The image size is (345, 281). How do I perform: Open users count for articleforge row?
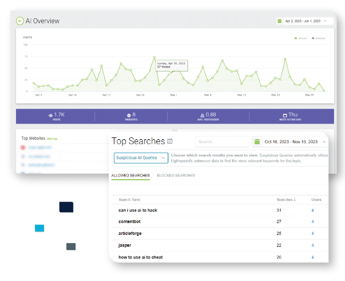[313, 234]
